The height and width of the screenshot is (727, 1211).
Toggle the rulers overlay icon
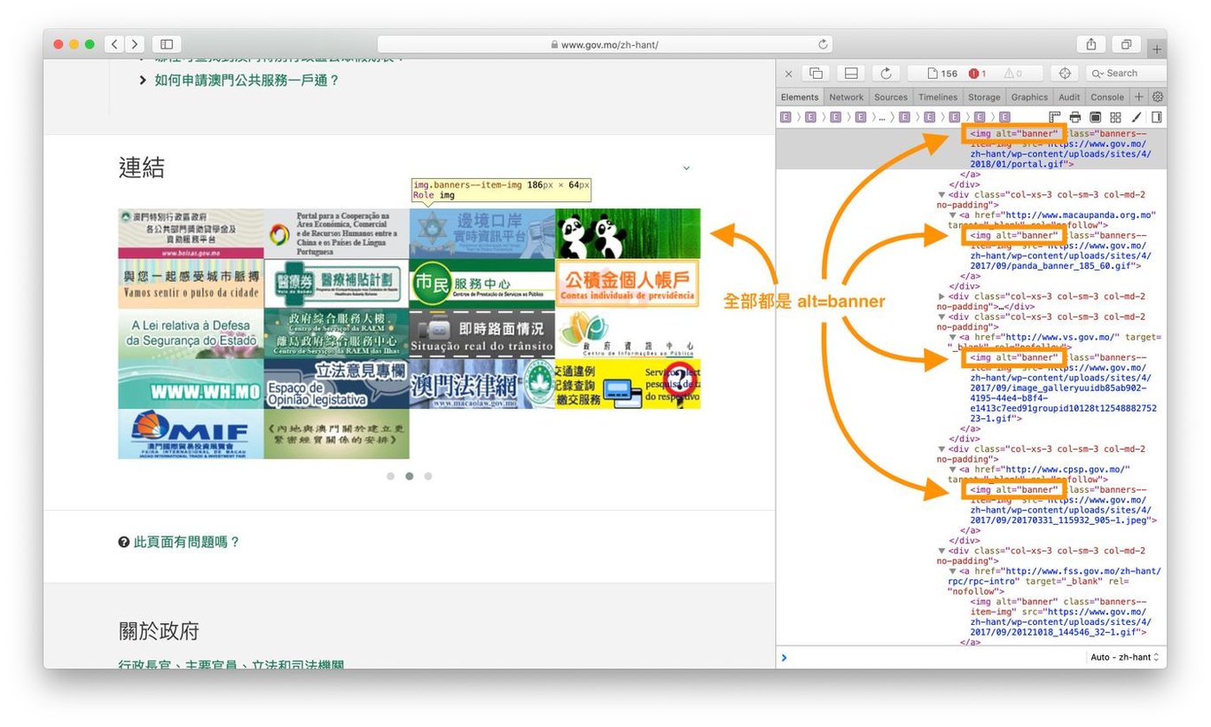(x=1055, y=117)
